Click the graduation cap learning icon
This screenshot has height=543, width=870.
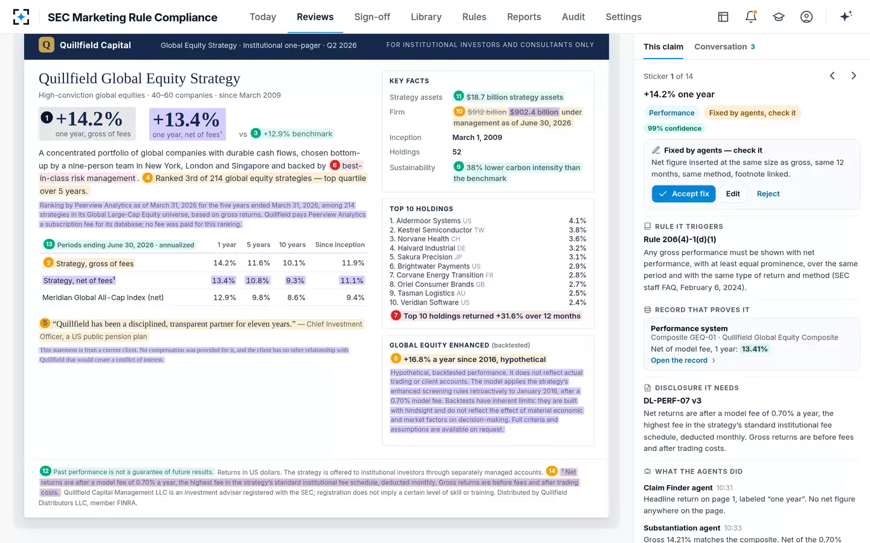point(779,17)
